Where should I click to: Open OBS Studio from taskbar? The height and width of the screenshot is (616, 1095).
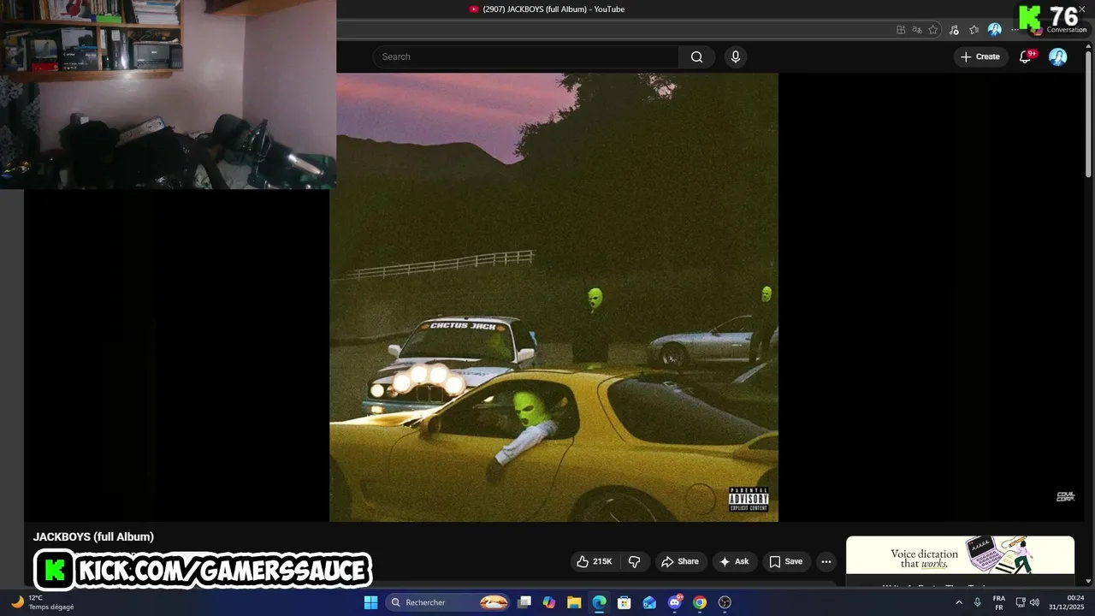[x=725, y=602]
